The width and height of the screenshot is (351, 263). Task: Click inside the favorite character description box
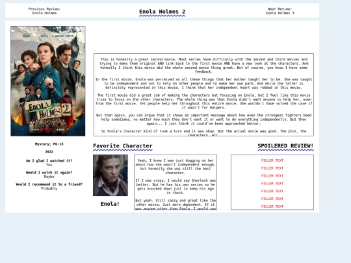175,182
